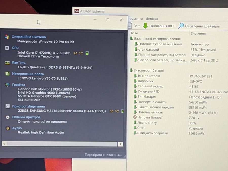Open the CPU section link
Image resolution: width=228 pixels, height=171 pixels.
[x=15, y=48]
